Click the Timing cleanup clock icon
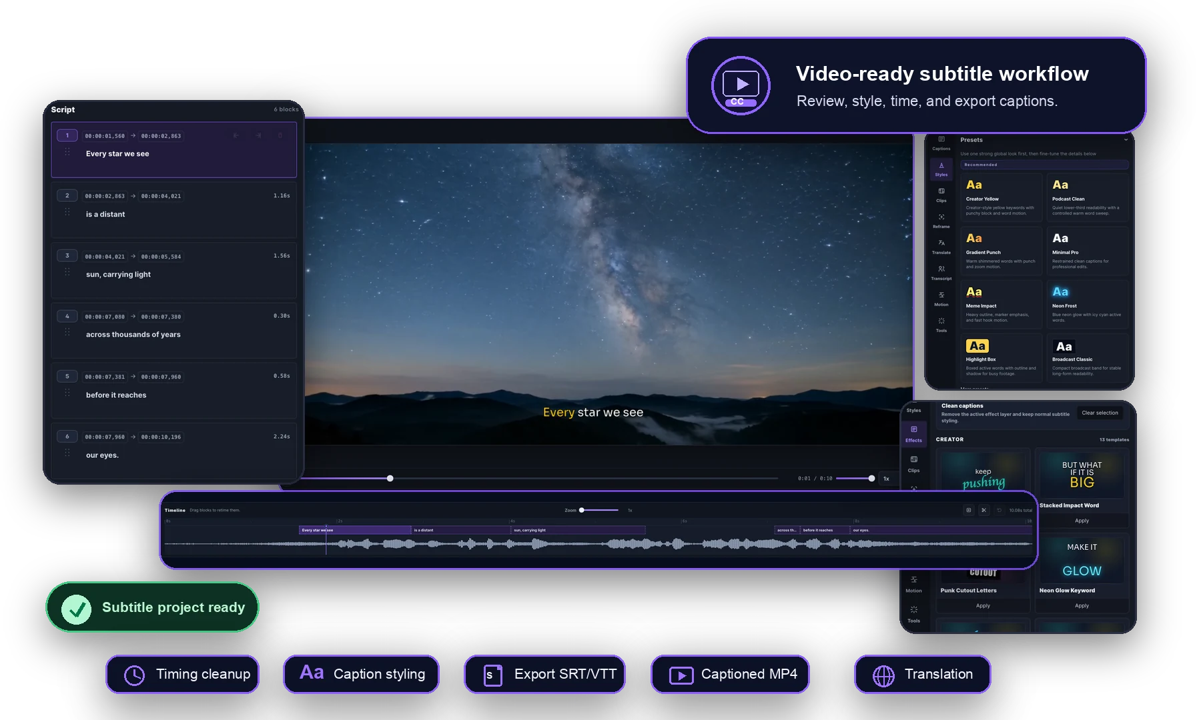1201x720 pixels. [x=134, y=675]
